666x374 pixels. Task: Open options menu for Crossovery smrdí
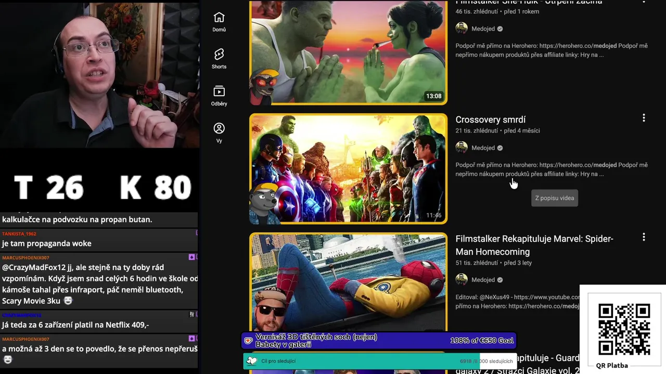point(644,118)
